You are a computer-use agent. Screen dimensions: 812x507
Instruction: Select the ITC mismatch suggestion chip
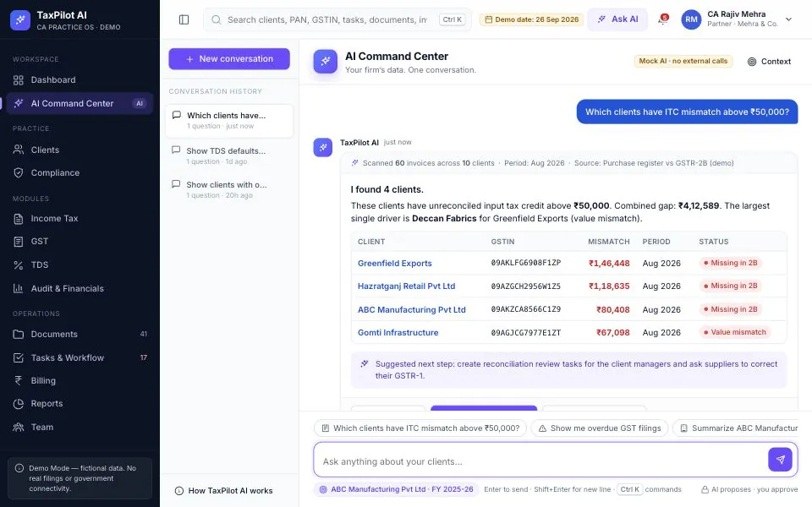point(420,428)
